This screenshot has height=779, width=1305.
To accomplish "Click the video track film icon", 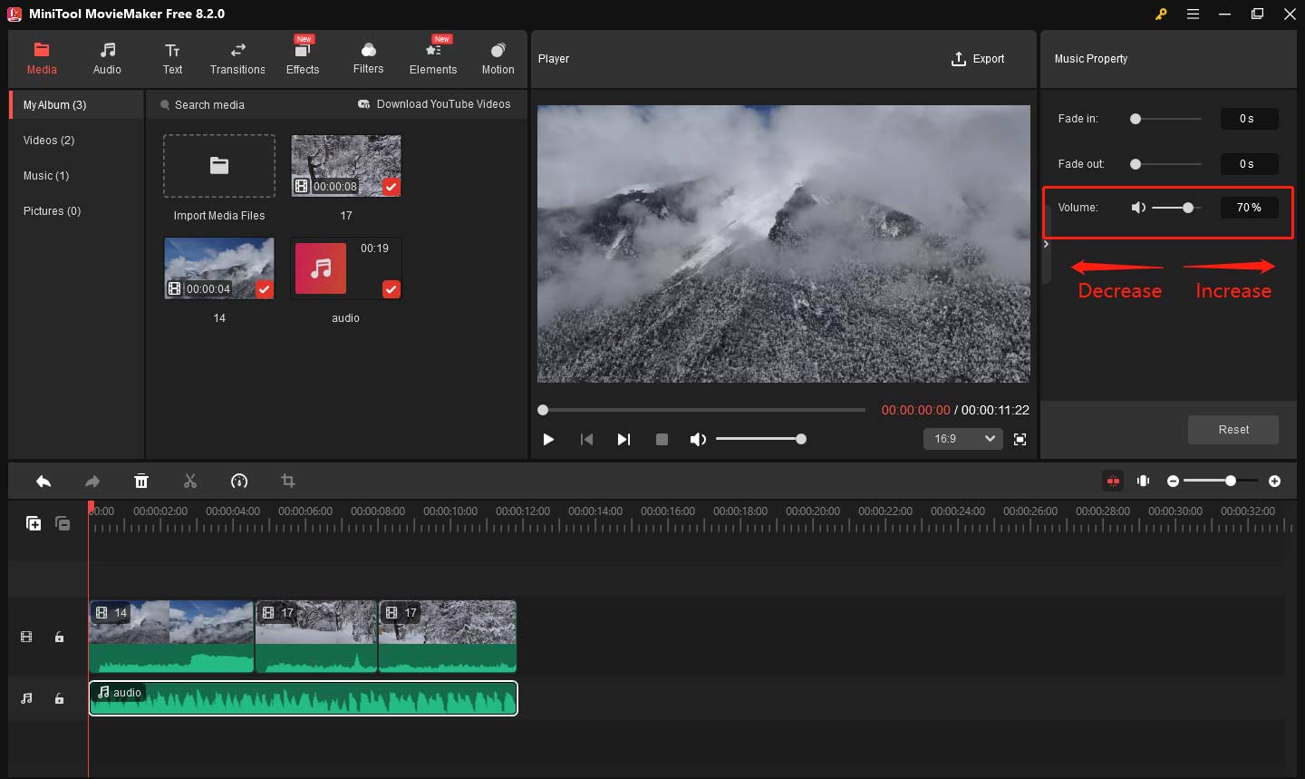I will (26, 638).
